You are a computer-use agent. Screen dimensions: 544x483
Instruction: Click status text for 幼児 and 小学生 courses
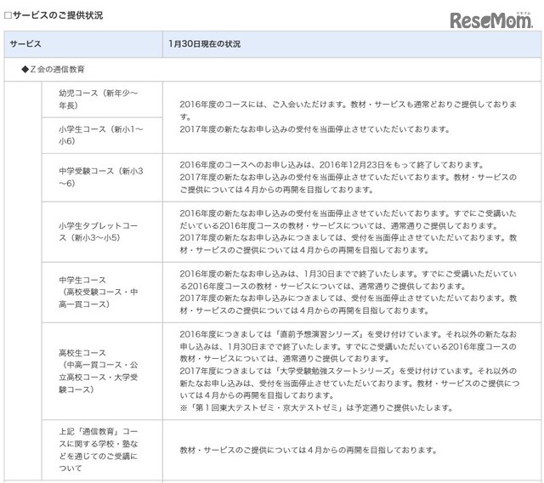click(348, 116)
